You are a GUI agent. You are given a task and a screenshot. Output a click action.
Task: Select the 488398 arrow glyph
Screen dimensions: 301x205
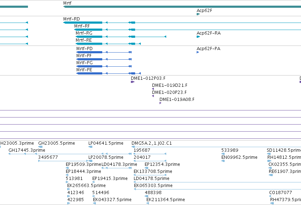pos(146,196)
